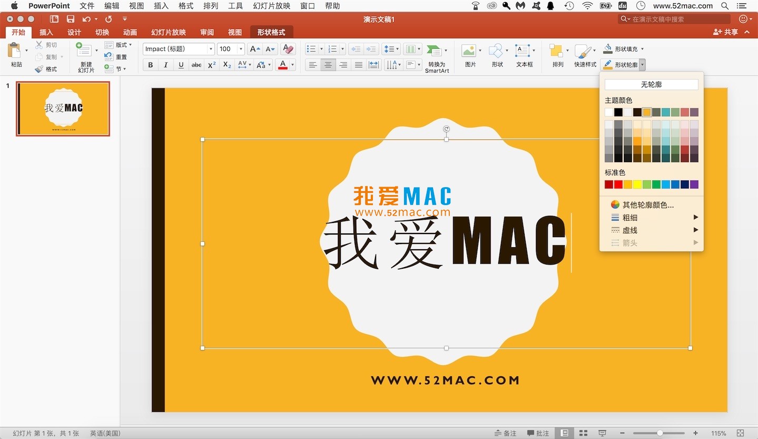Image resolution: width=758 pixels, height=439 pixels.
Task: Open the Design (设计) ribbon tab
Action: click(74, 32)
